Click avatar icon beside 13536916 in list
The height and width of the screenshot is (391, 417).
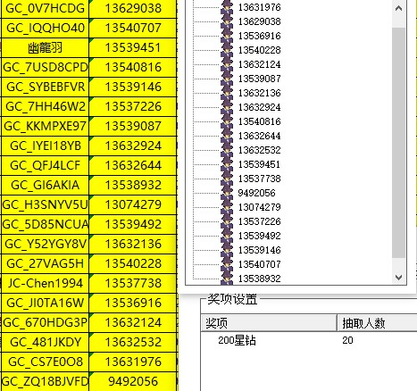tap(227, 36)
